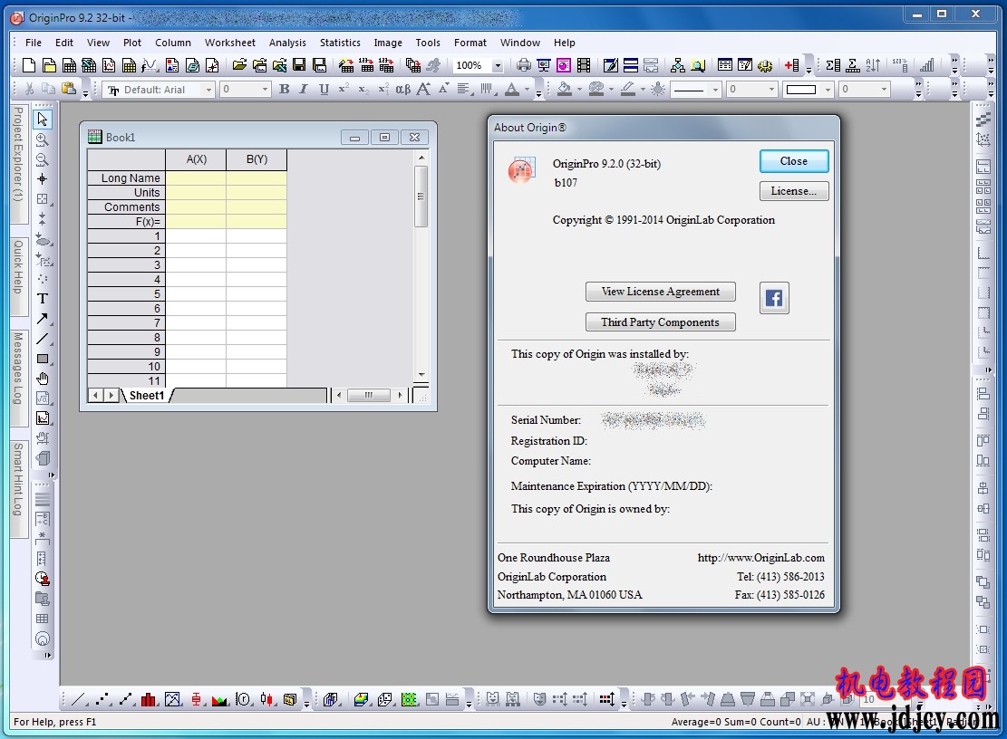
Task: Click the Scale In crosshair tool
Action: pyautogui.click(x=43, y=179)
